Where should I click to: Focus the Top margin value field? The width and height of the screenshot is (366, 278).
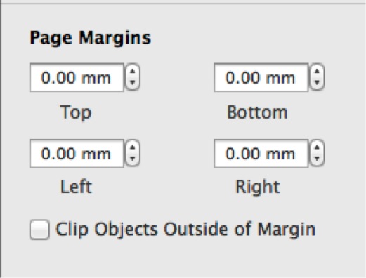[77, 77]
